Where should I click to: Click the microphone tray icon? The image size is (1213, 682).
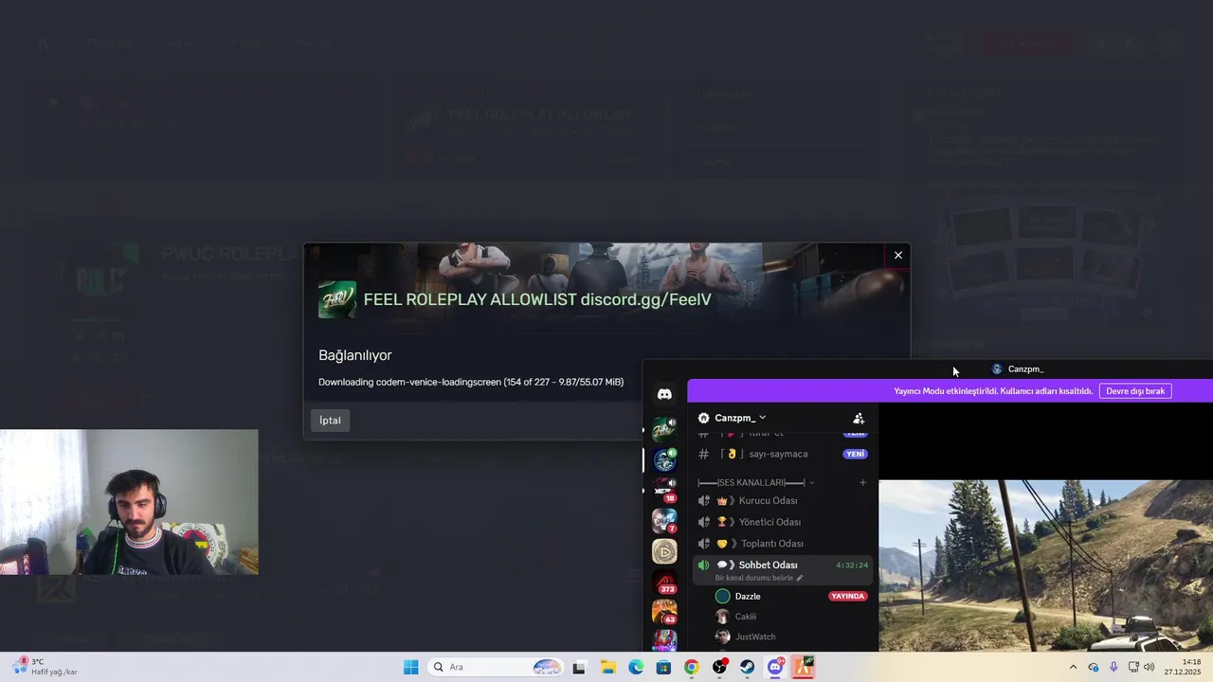click(x=1113, y=667)
